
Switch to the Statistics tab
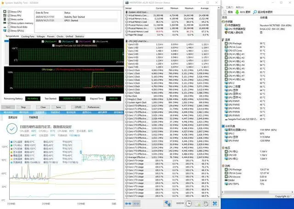click(x=79, y=36)
